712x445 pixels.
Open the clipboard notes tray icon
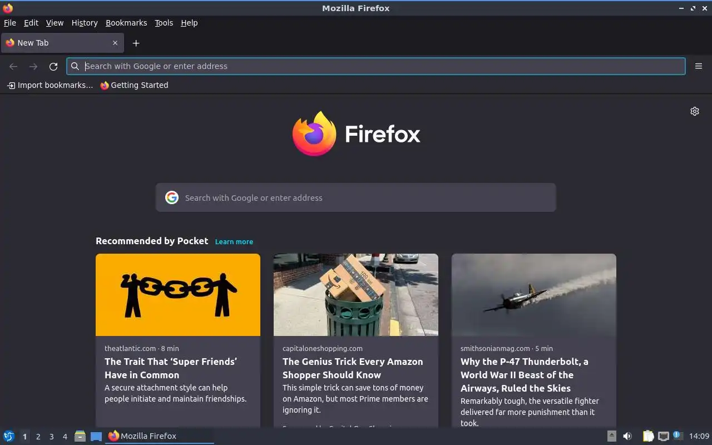point(648,436)
